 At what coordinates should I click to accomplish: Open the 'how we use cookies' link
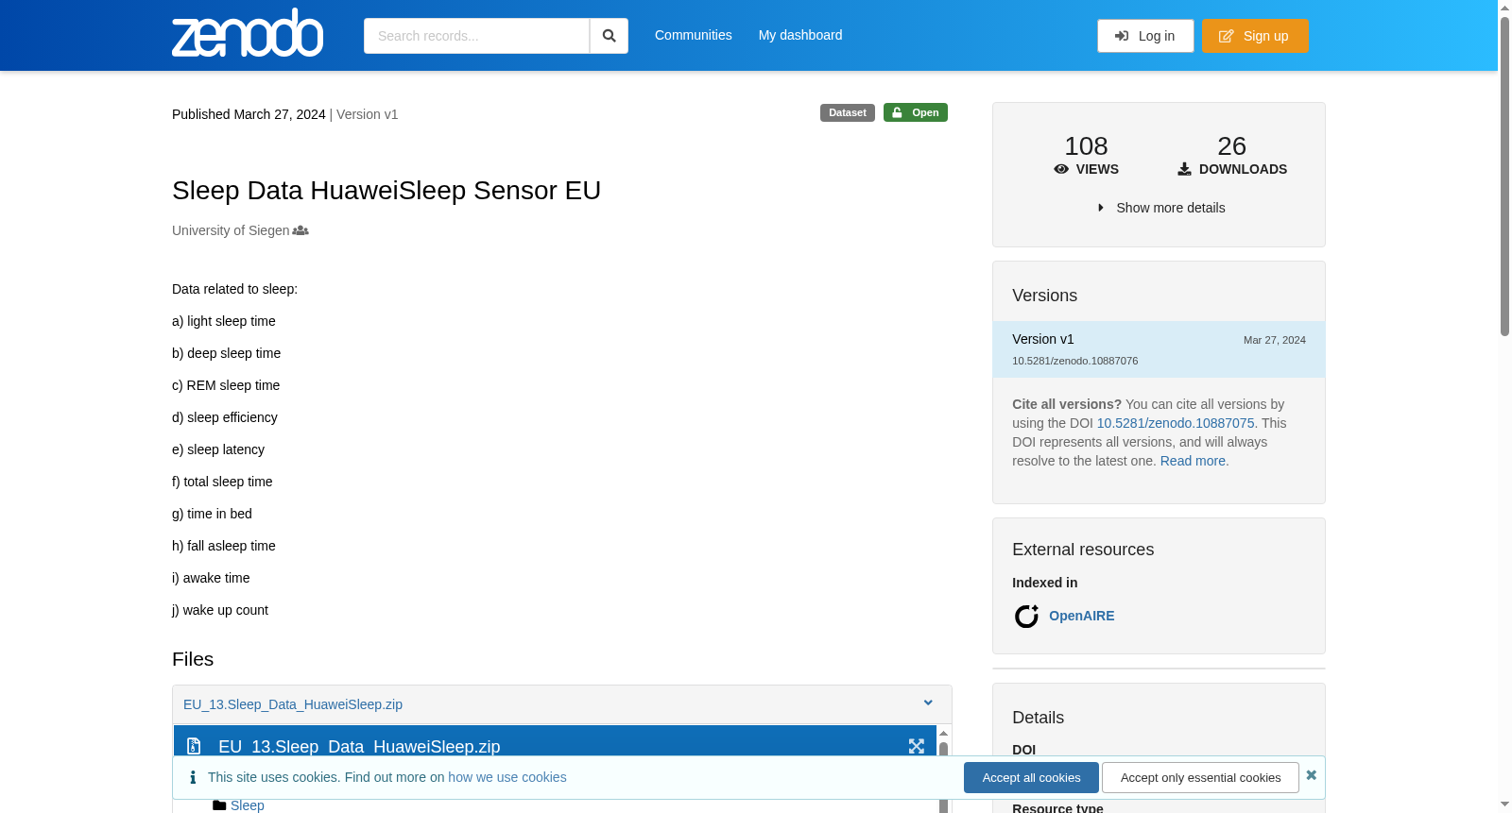507,777
